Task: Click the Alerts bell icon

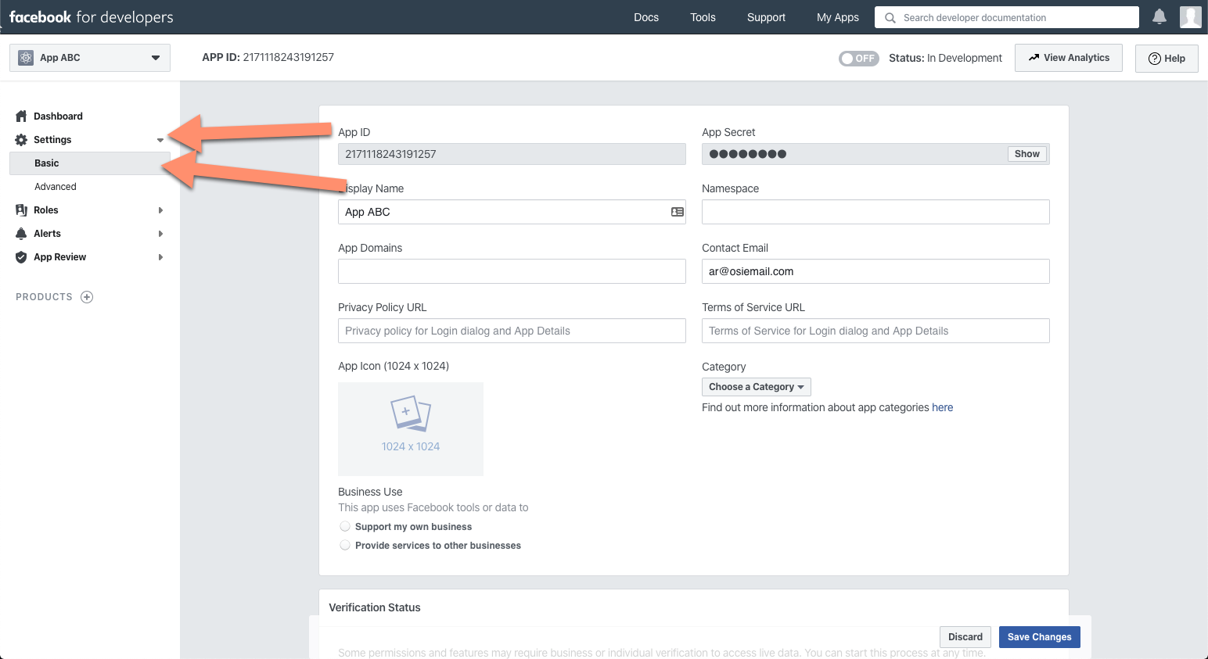Action: 21,234
